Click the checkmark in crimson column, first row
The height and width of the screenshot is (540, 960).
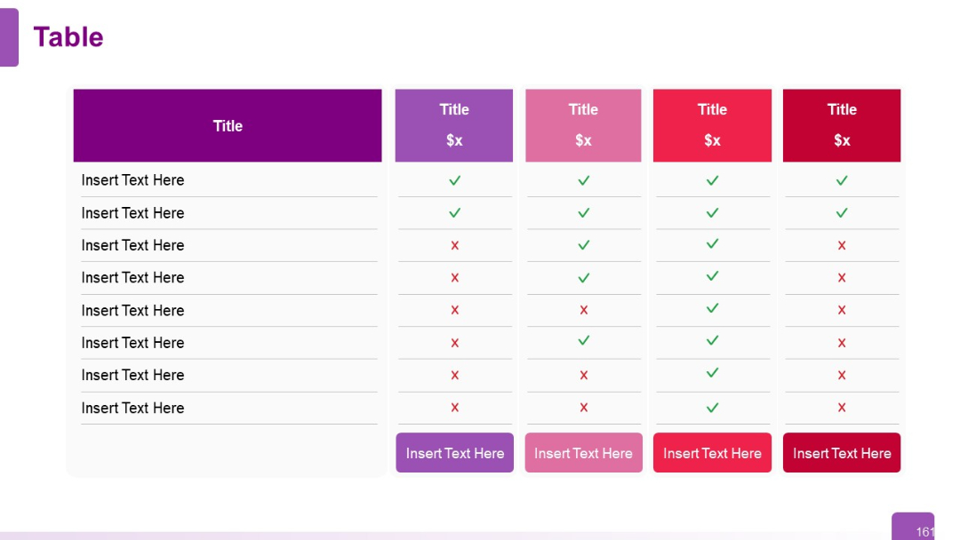pyautogui.click(x=842, y=180)
